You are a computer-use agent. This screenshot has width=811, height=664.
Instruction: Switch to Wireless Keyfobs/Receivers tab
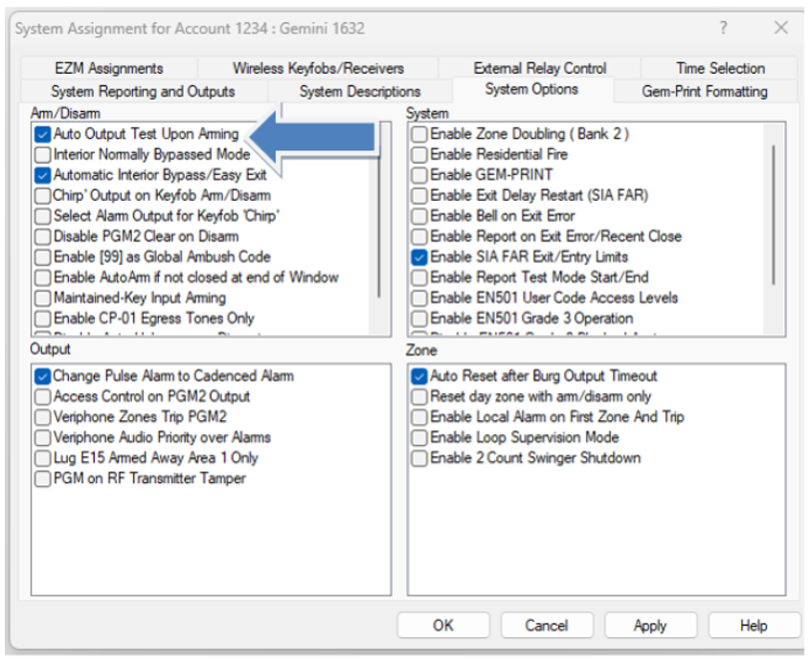coord(318,68)
